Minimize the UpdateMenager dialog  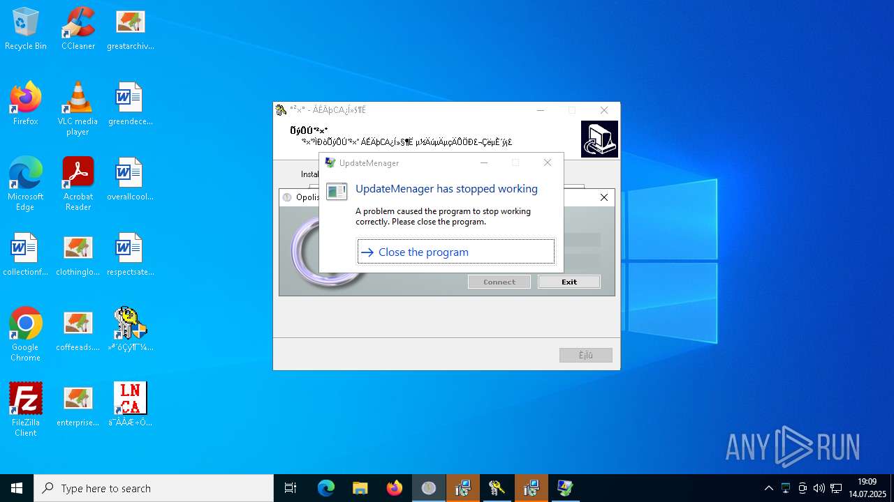(484, 162)
